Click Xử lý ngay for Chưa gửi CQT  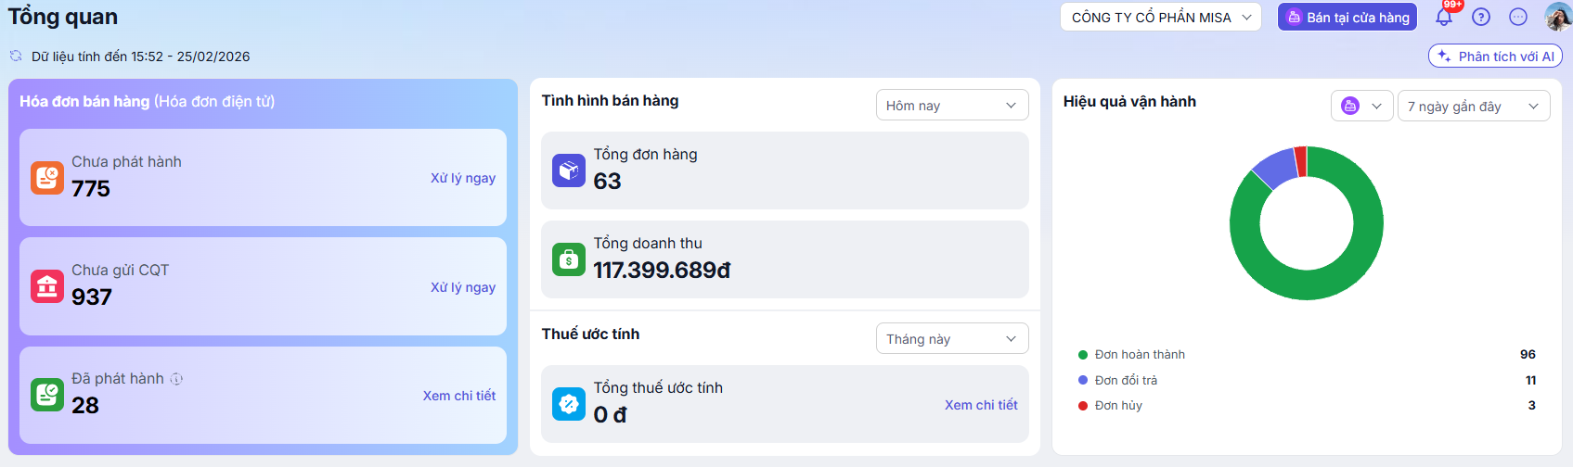(463, 287)
